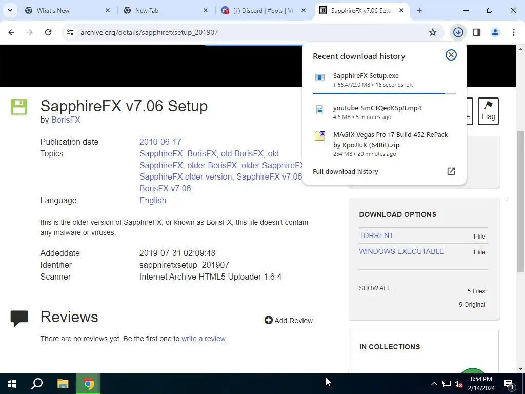The image size is (525, 394).
Task: Open the notification center icon
Action: pos(509,384)
